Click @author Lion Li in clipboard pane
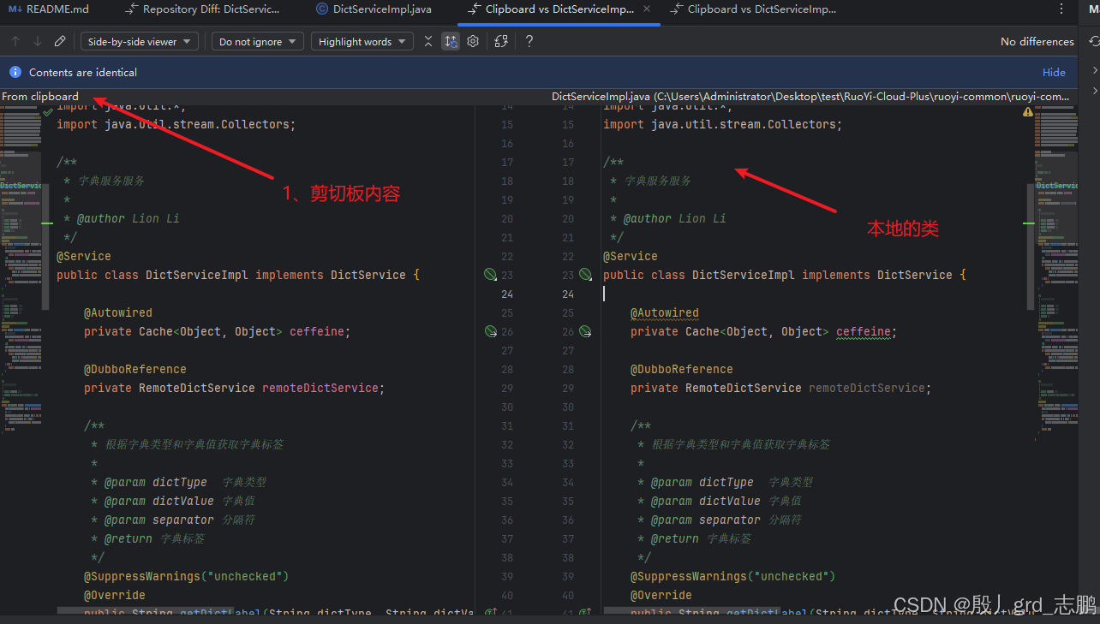Viewport: 1100px width, 624px height. point(129,218)
